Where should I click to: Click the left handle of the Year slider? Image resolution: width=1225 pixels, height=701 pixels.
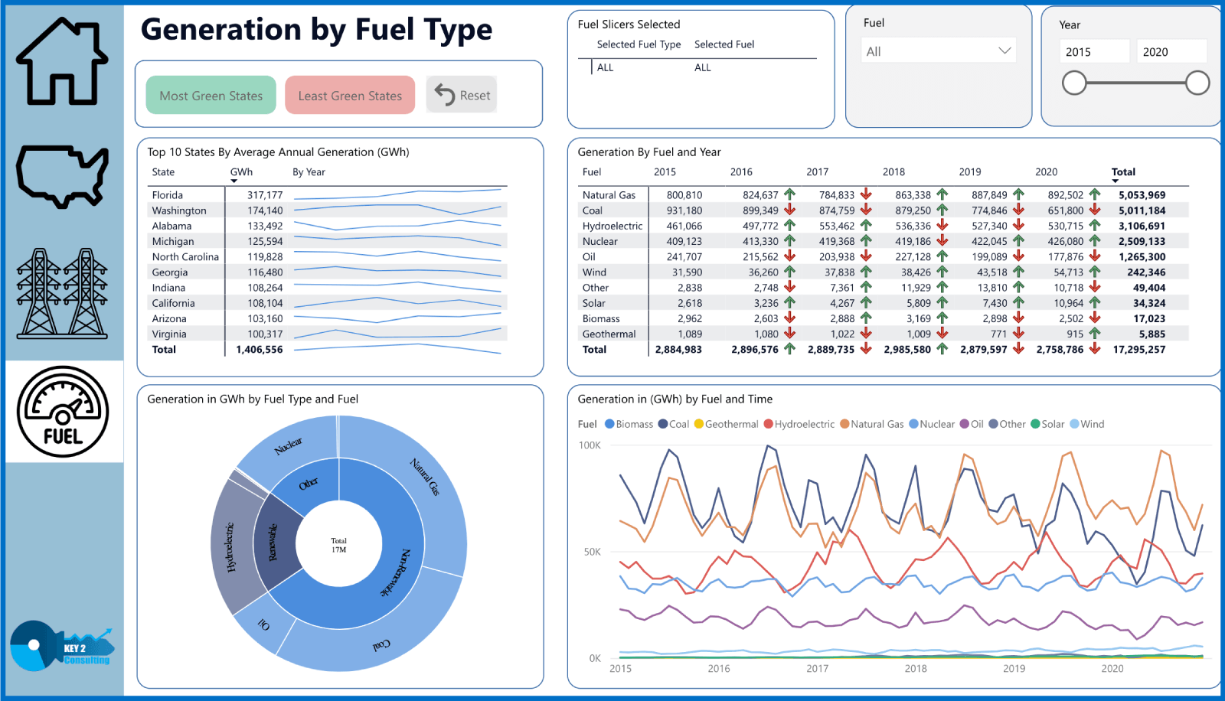pos(1075,83)
